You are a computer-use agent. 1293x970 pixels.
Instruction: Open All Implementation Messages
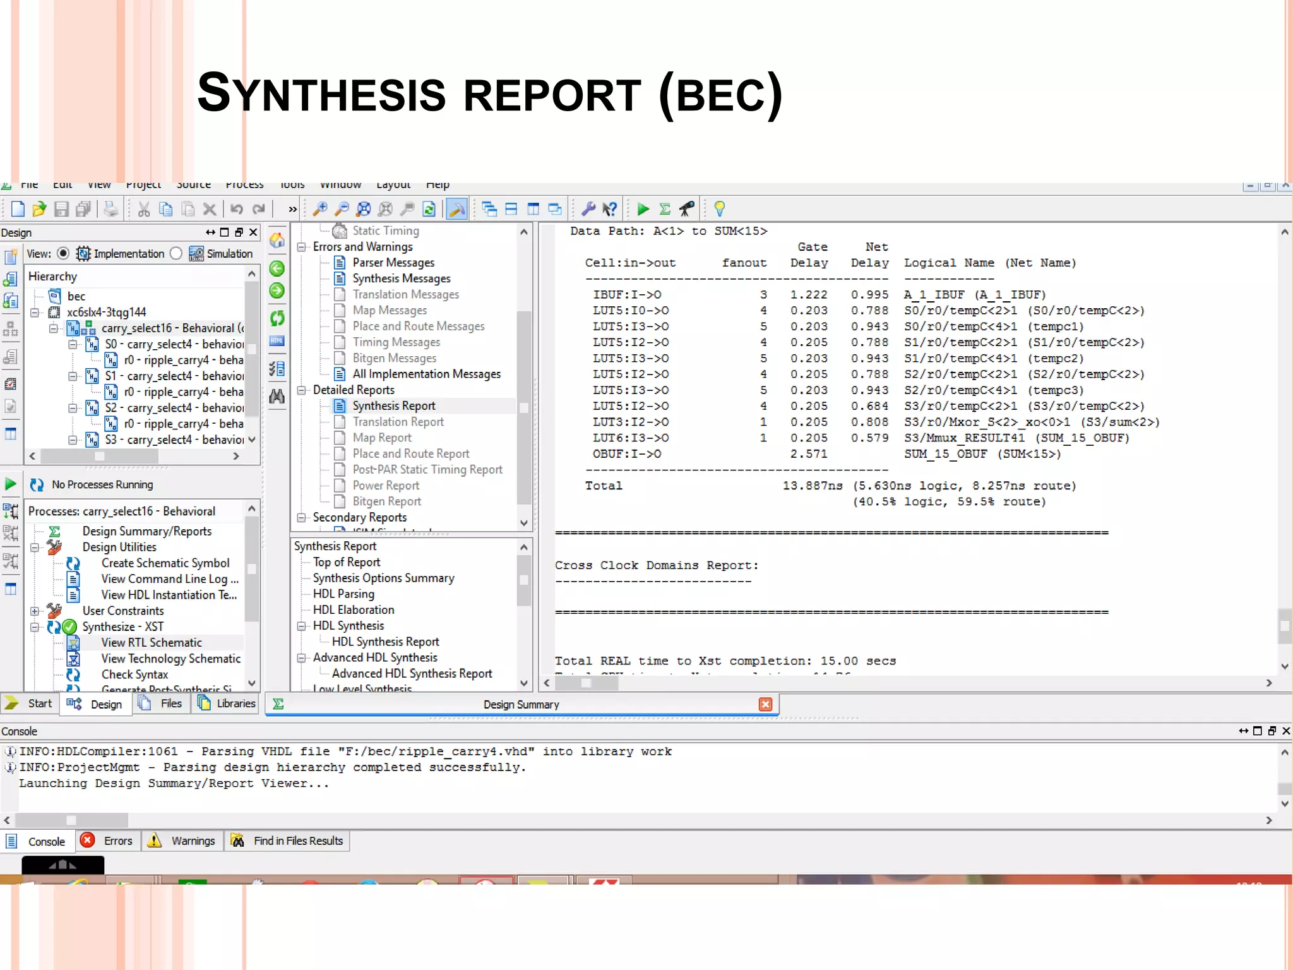click(427, 374)
